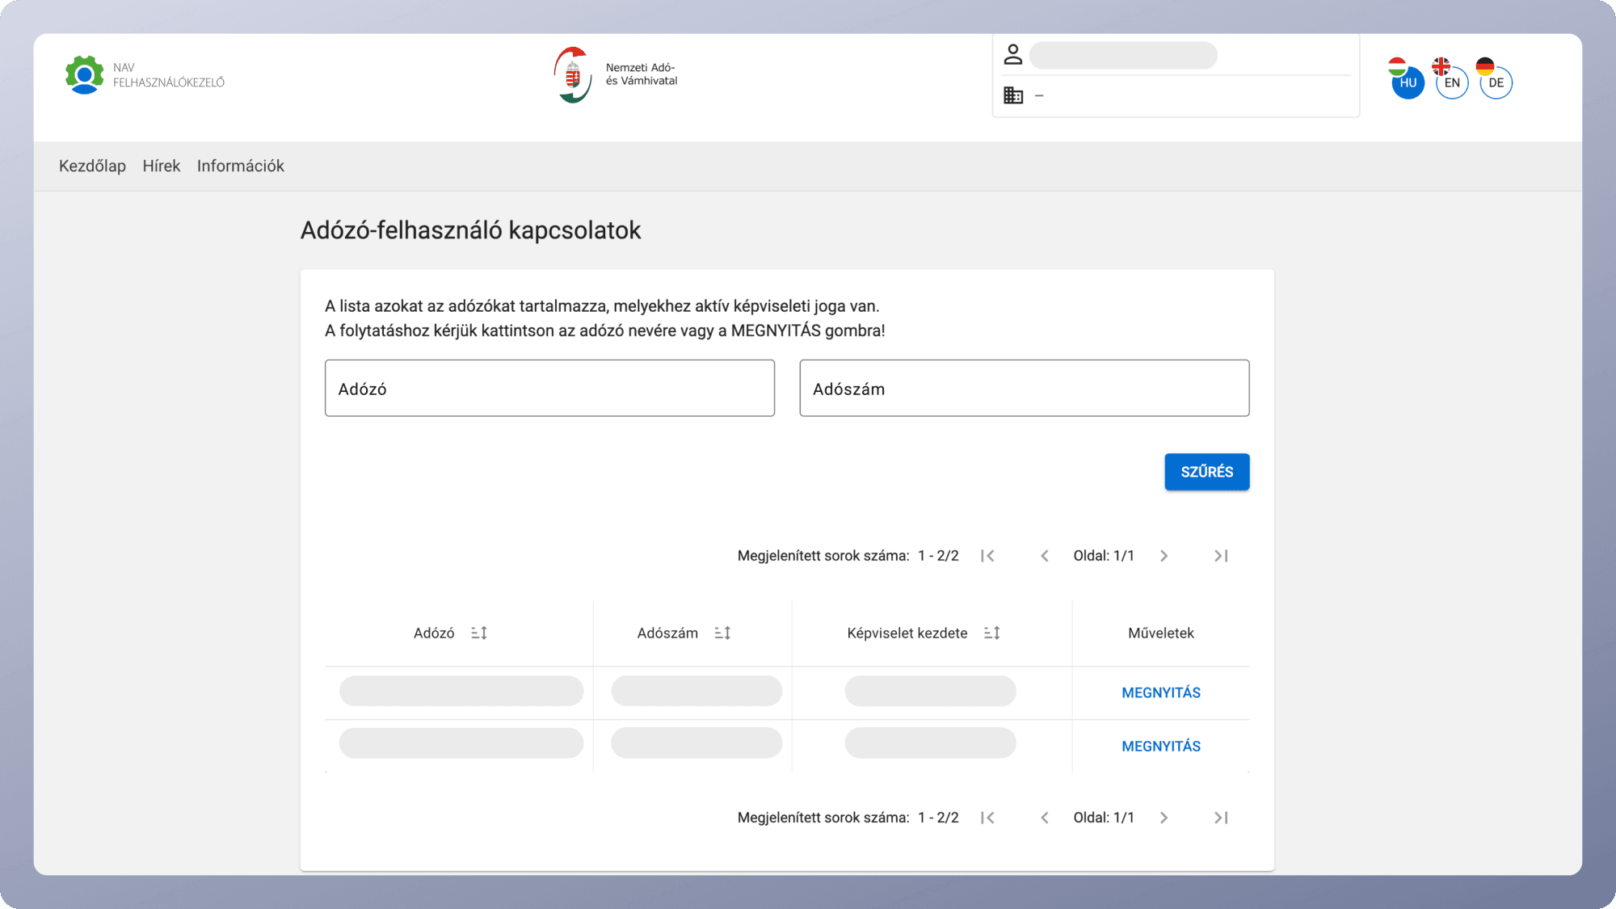This screenshot has width=1616, height=909.
Task: Go to next page in bottom pagination
Action: 1164,818
